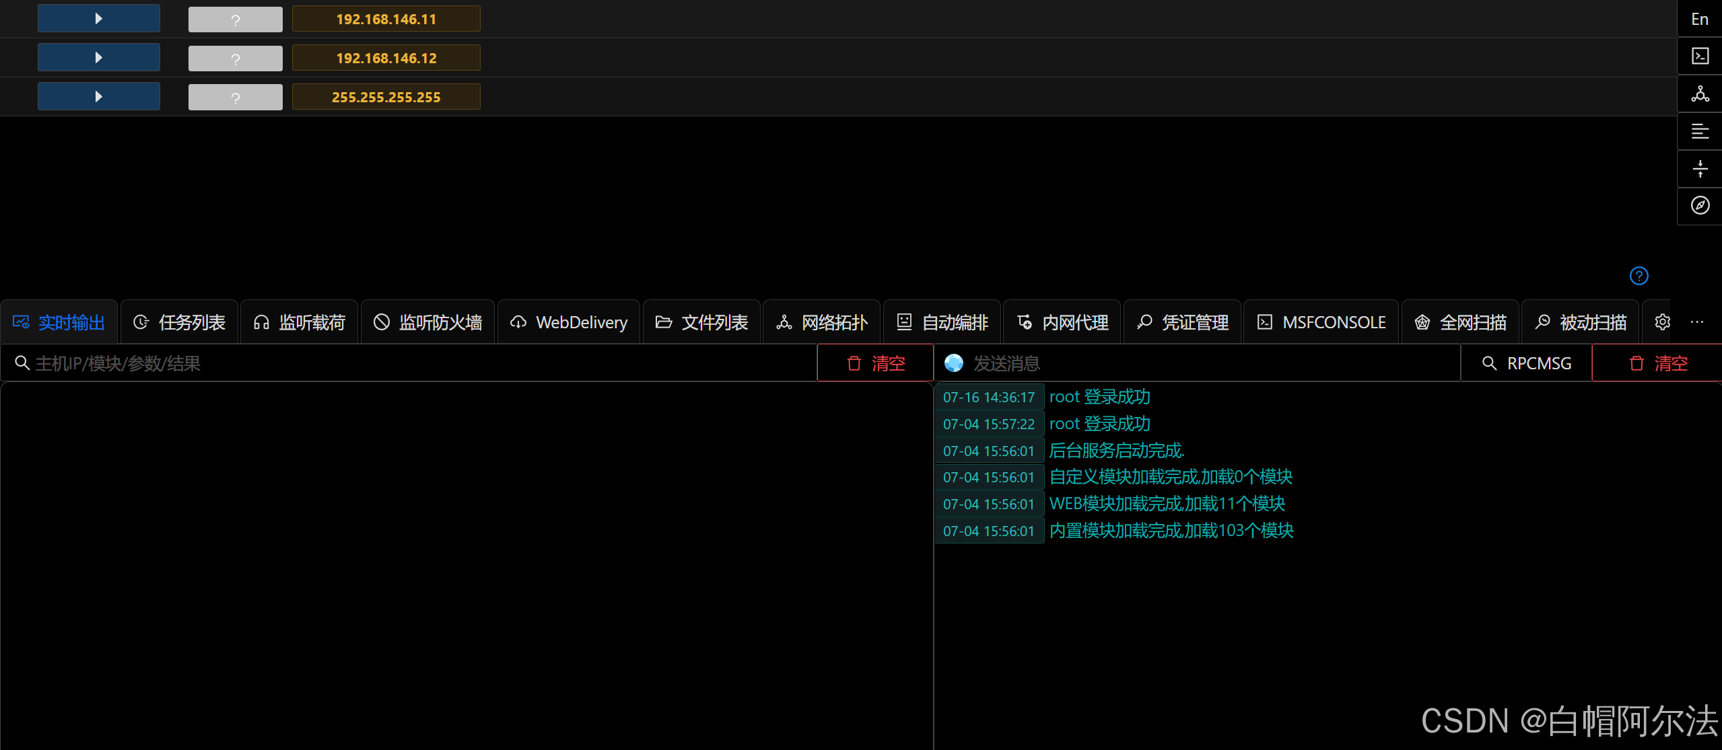Switch language with En button

point(1700,19)
